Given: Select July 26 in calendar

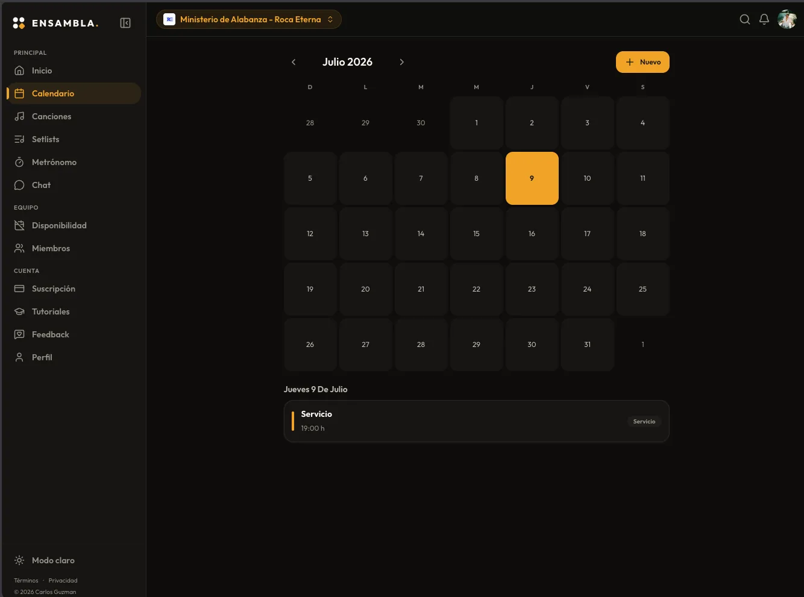Looking at the screenshot, I should [x=310, y=345].
